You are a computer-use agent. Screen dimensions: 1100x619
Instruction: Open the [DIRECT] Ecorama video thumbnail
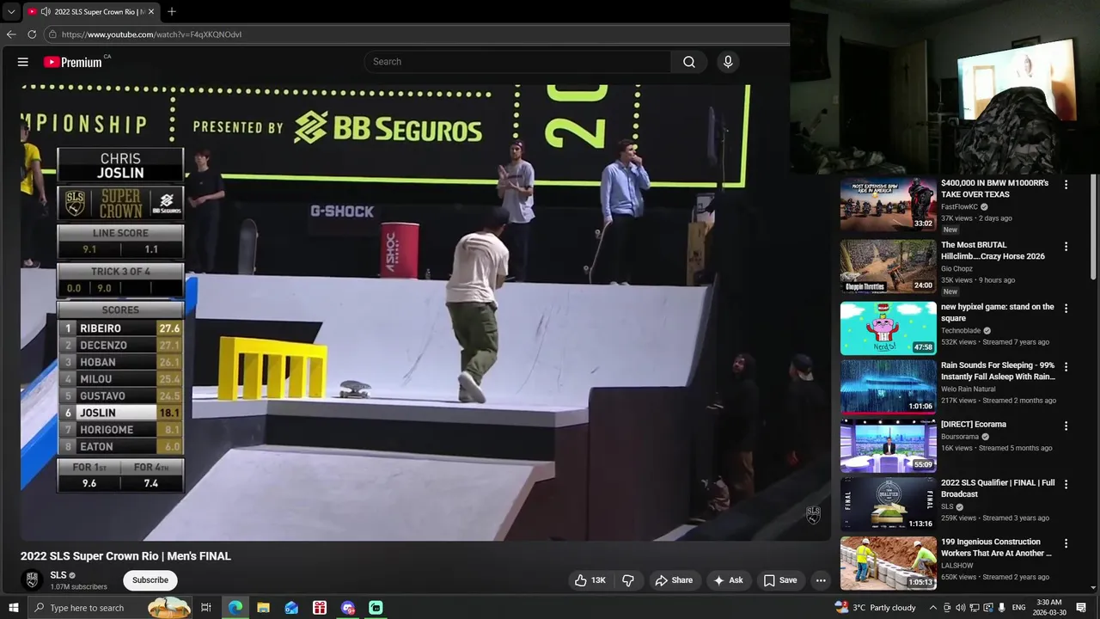click(888, 446)
